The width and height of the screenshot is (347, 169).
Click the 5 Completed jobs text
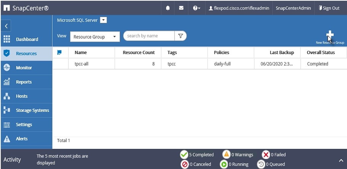point(201,155)
